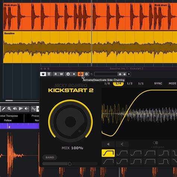Select the second Kick drum clip at right
177x177 pixels.
(165, 17)
